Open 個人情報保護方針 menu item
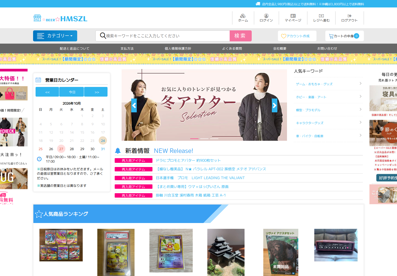397x276 pixels. pos(178,49)
